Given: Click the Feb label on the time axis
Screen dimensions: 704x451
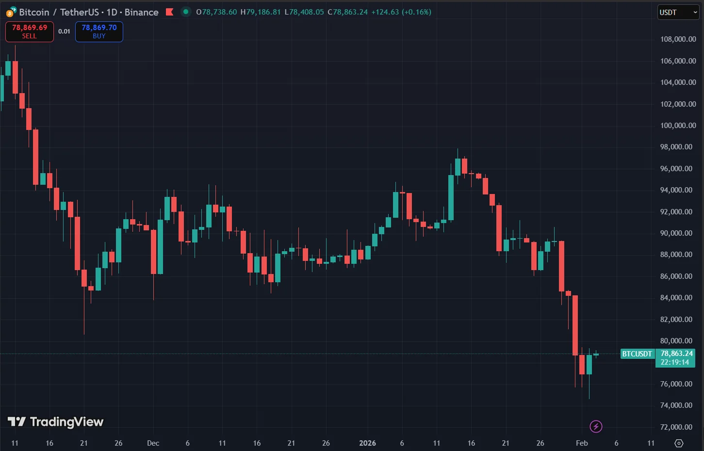Looking at the screenshot, I should tap(581, 443).
